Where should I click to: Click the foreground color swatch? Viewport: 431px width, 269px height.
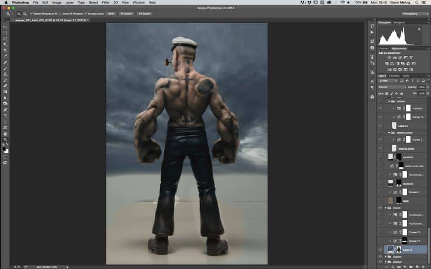pyautogui.click(x=4, y=149)
